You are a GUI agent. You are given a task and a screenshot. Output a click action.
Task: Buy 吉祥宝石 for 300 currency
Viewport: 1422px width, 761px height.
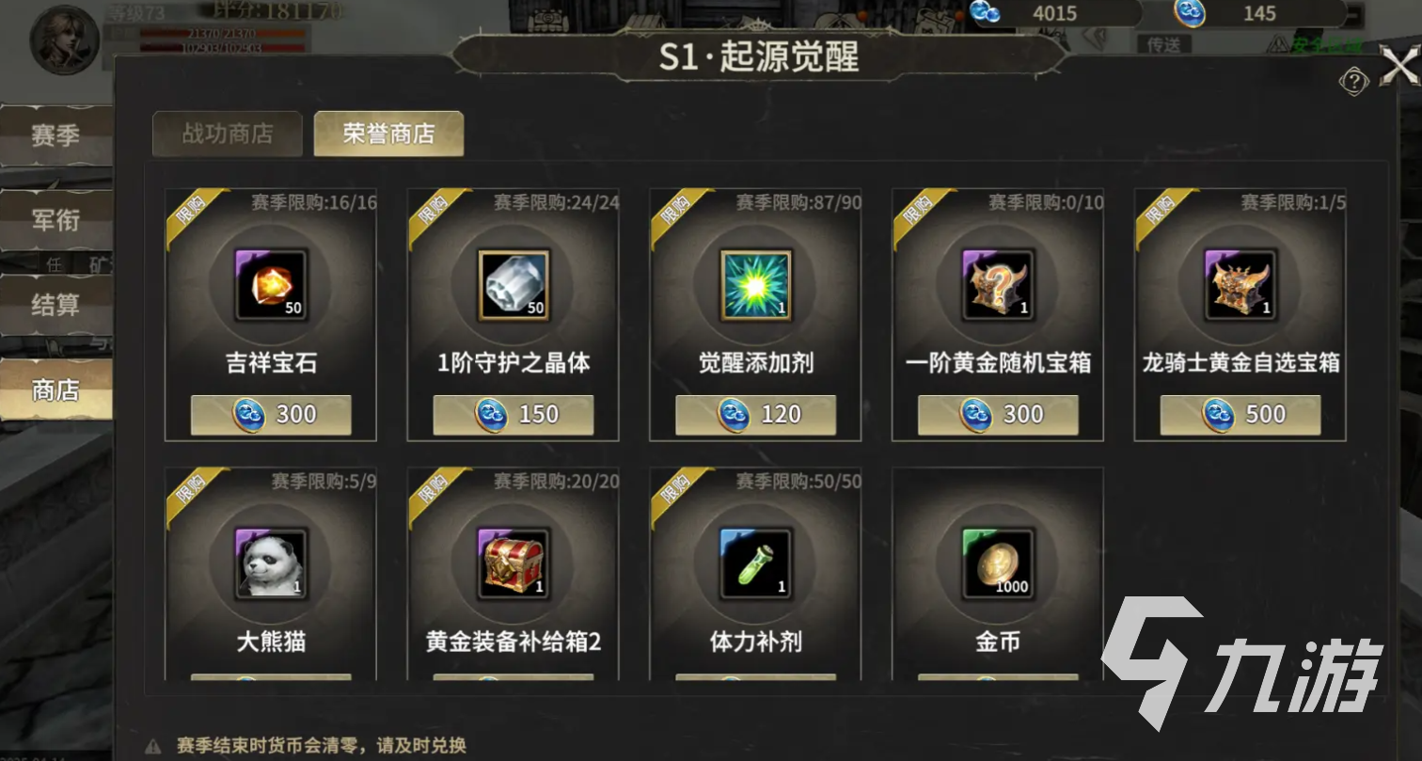tap(271, 415)
